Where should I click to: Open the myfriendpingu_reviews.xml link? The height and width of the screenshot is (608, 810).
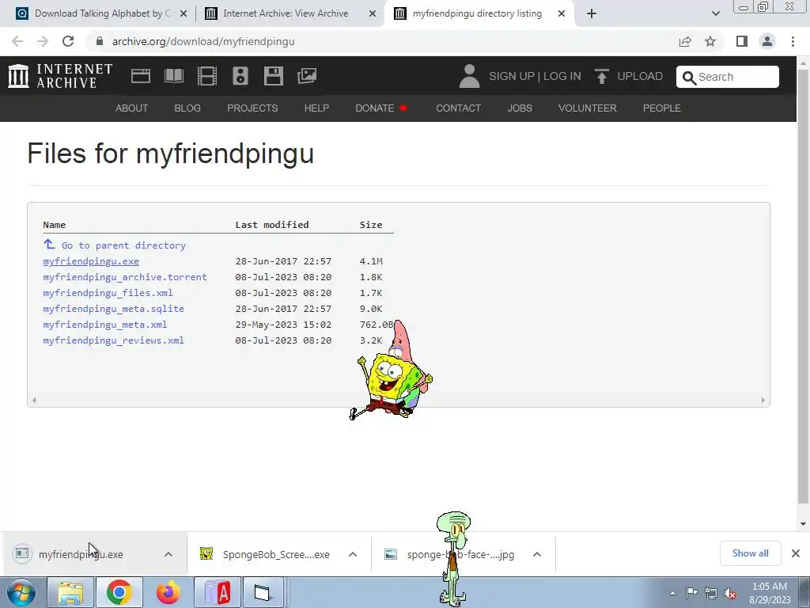coord(114,340)
